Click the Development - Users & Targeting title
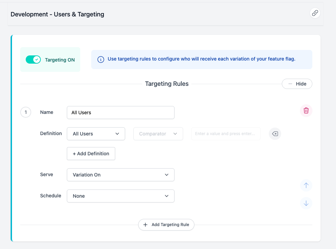 [57, 14]
